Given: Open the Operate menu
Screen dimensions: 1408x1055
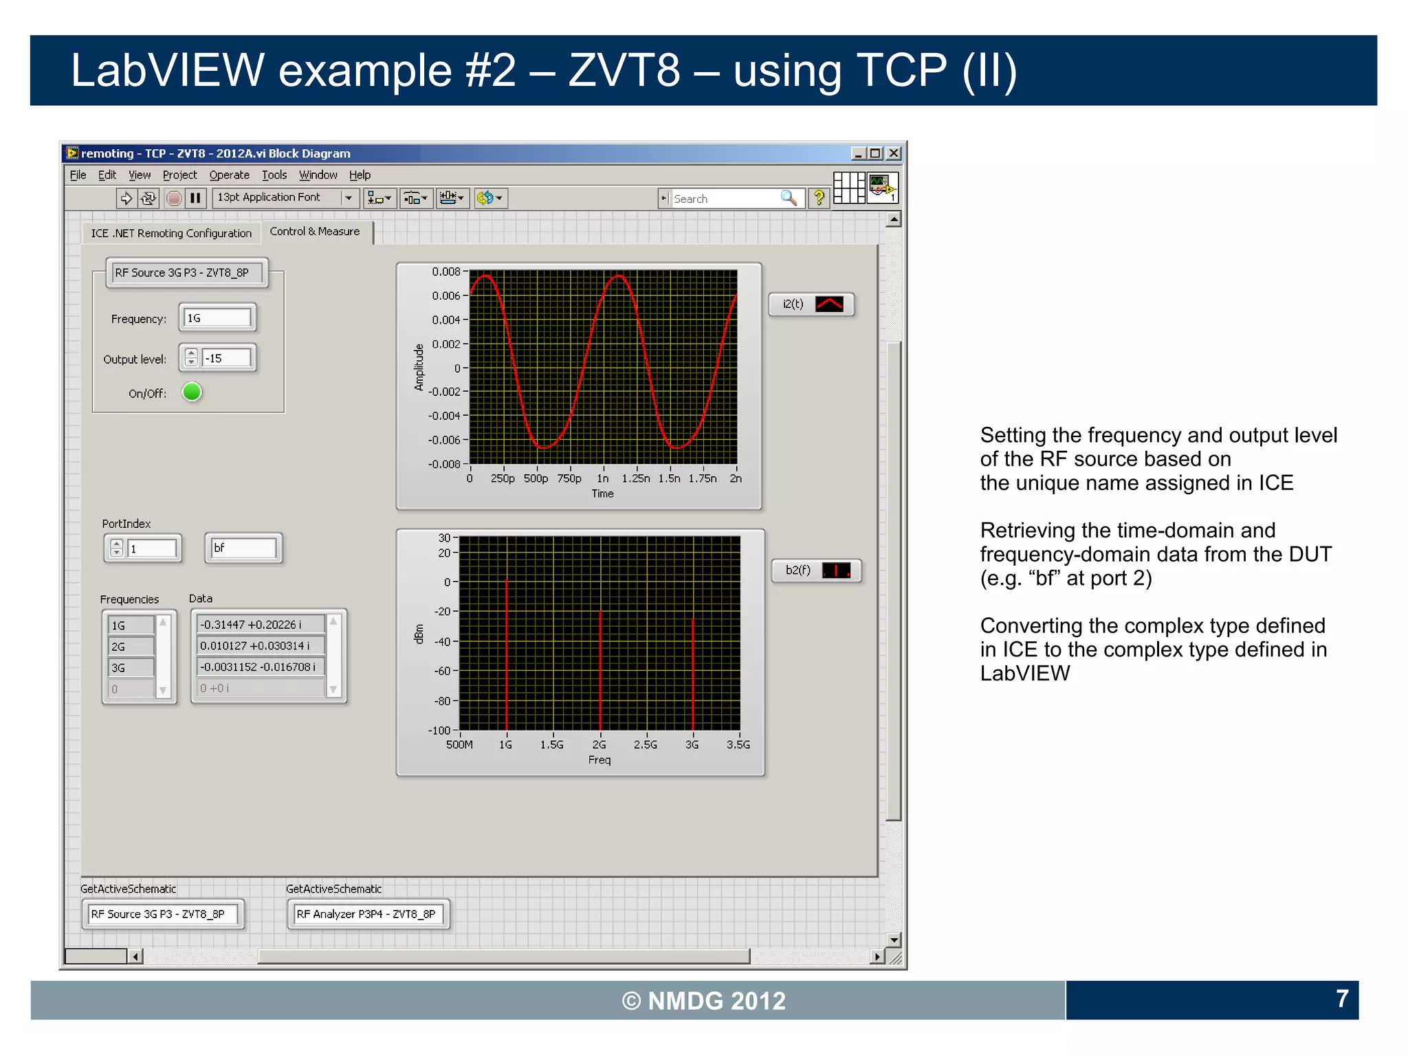Looking at the screenshot, I should [x=229, y=175].
